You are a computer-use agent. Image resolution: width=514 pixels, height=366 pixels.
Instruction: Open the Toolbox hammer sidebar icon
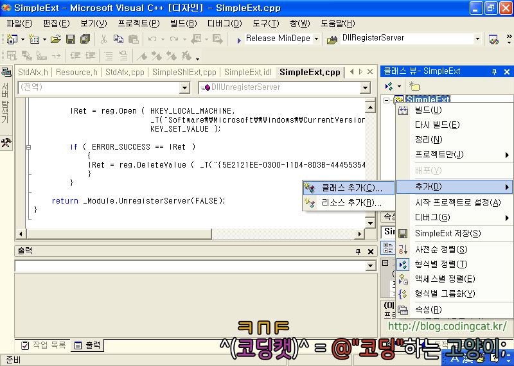coord(6,143)
